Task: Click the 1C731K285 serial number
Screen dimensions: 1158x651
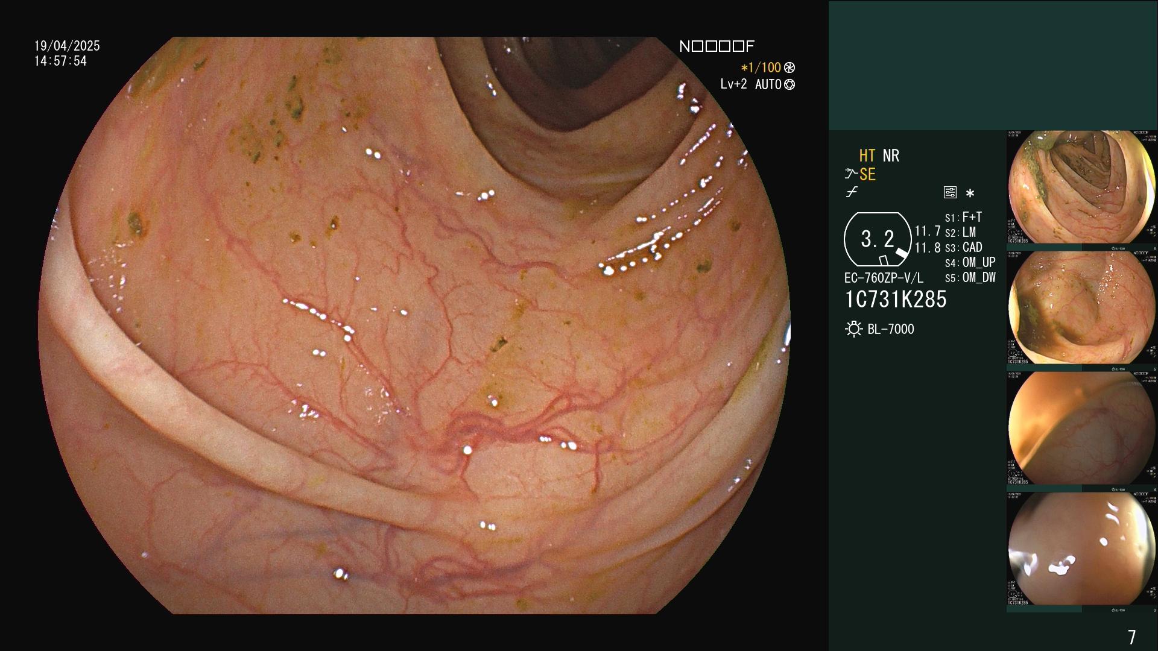Action: click(x=896, y=300)
